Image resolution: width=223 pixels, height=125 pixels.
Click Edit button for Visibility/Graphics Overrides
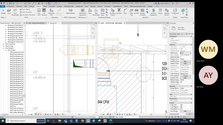coord(185,61)
